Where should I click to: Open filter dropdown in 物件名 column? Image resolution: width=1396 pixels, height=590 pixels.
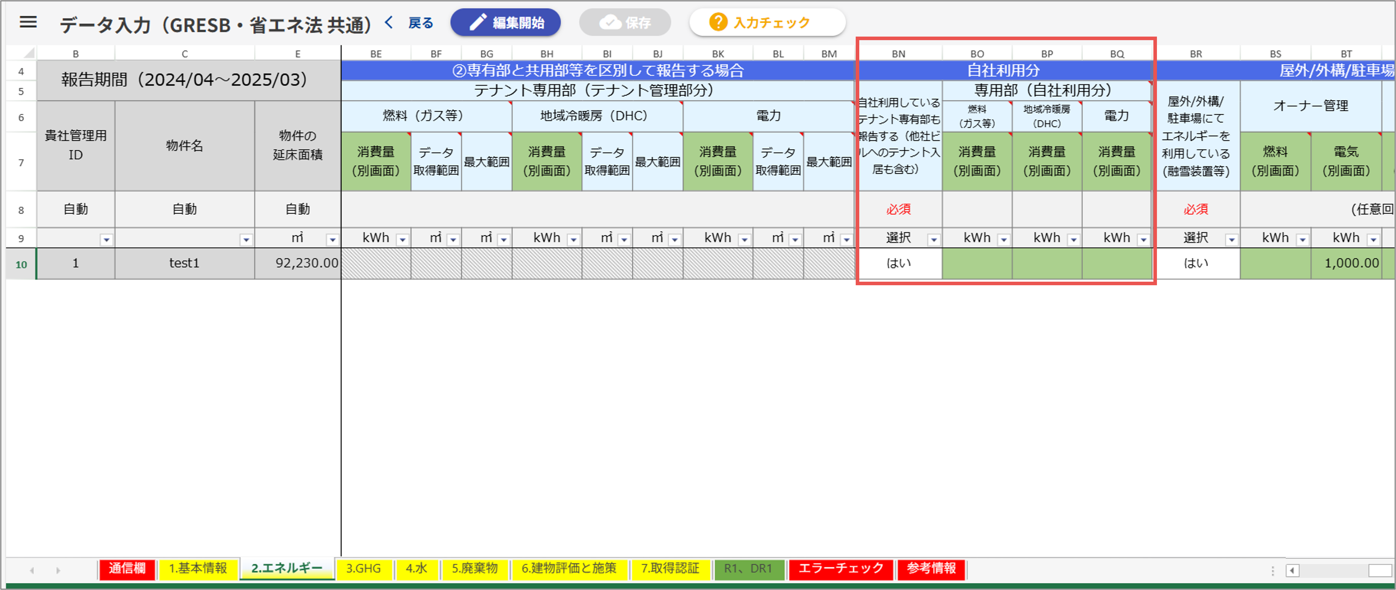tap(246, 239)
